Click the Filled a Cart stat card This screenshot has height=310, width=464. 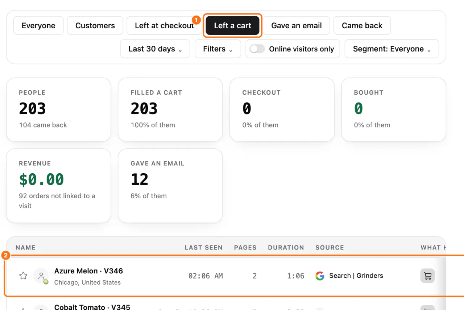pyautogui.click(x=170, y=109)
